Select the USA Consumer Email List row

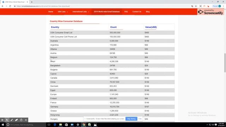112,33
